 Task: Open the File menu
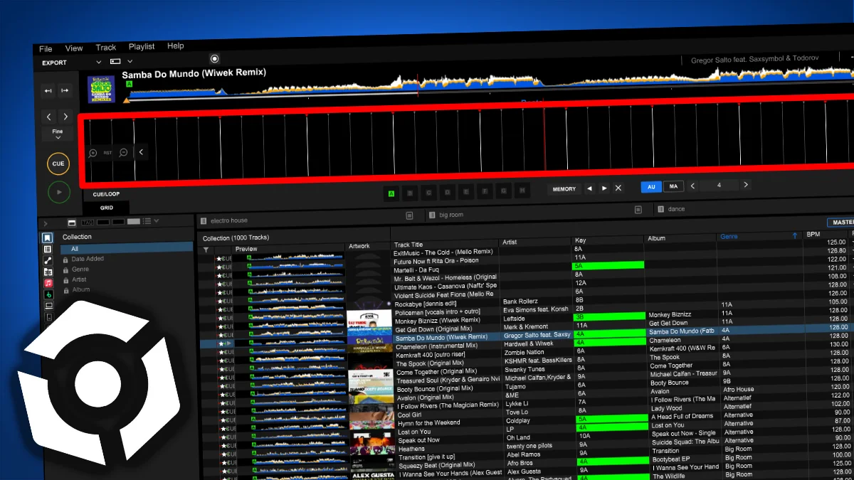click(x=46, y=49)
